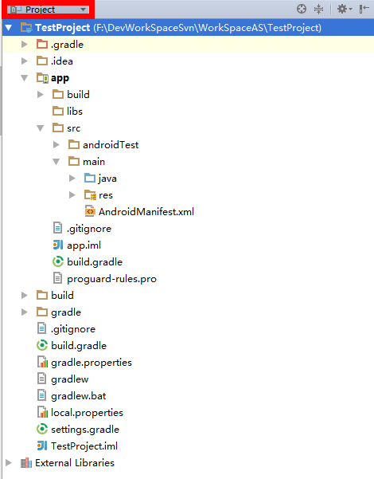The width and height of the screenshot is (374, 479).
Task: Click the scroll from source target icon
Action: 302,9
